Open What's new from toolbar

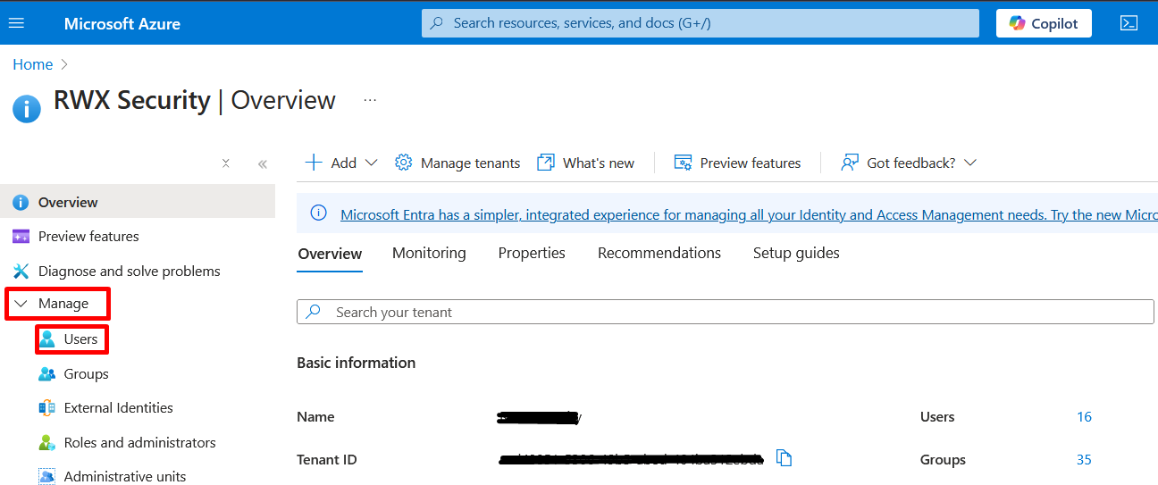click(x=585, y=163)
